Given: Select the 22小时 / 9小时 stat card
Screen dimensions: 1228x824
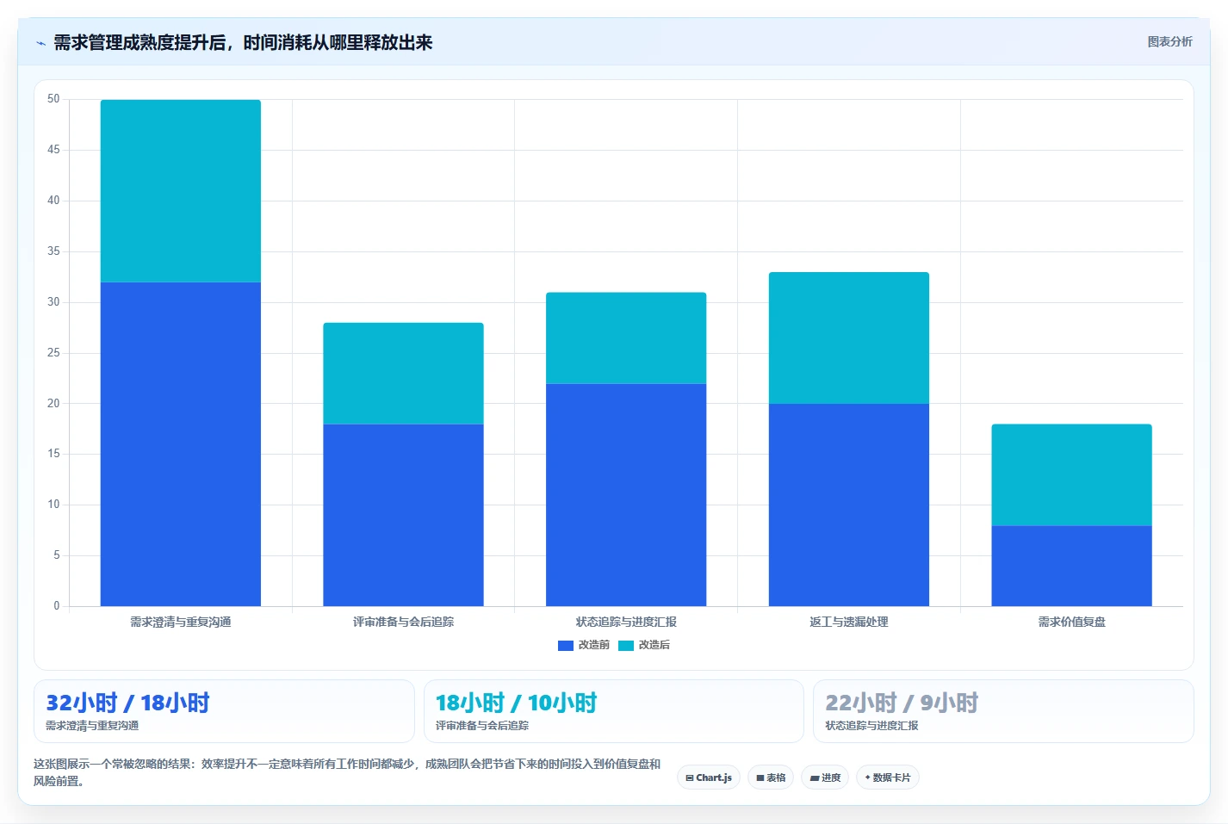Looking at the screenshot, I should (x=1003, y=711).
